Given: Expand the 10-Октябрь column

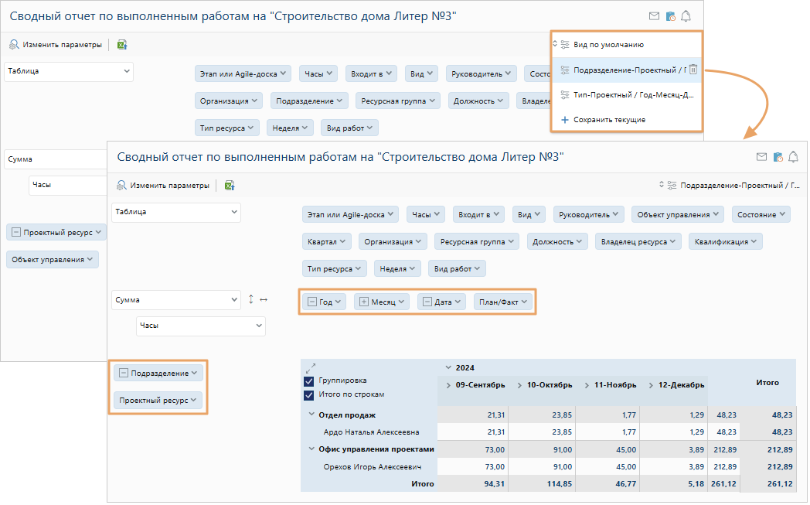Looking at the screenshot, I should coord(519,385).
